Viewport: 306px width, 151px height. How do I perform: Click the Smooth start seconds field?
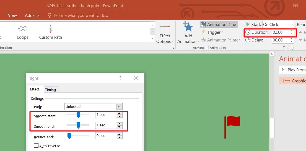106,115
